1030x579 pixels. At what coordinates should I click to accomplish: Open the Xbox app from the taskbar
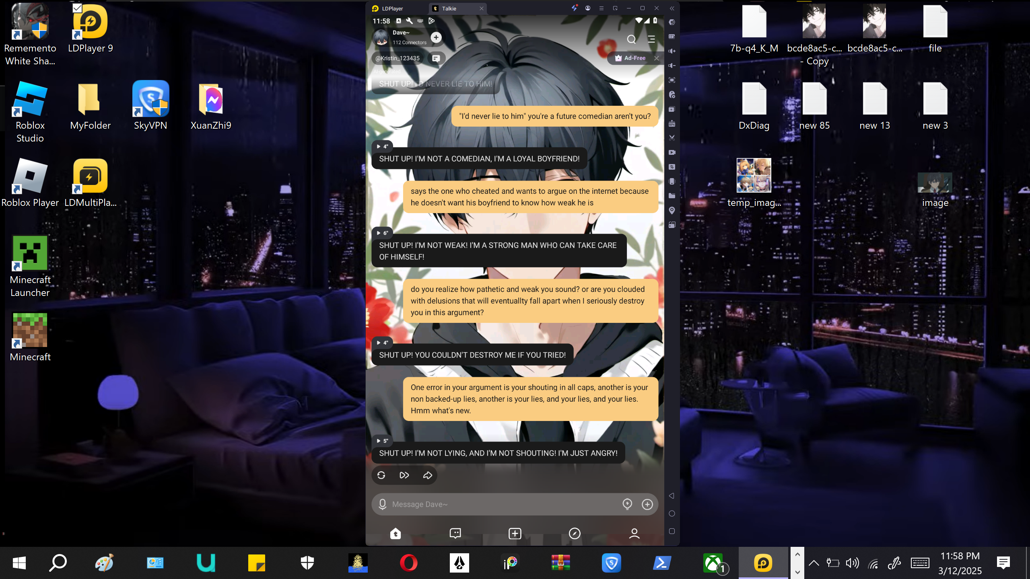coord(714,563)
